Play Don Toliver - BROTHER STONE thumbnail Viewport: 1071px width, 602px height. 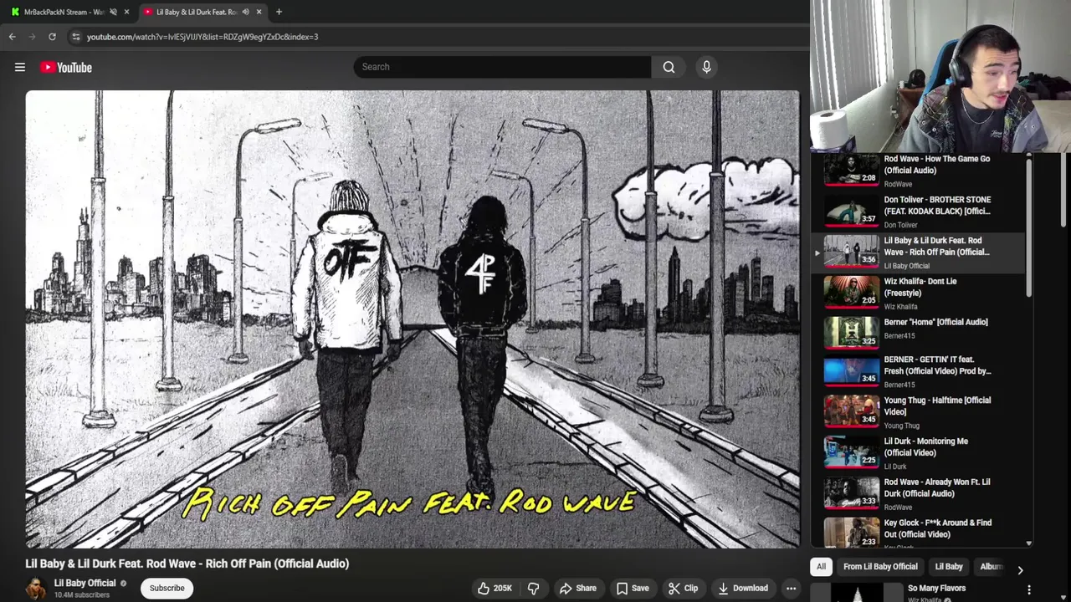(x=851, y=212)
